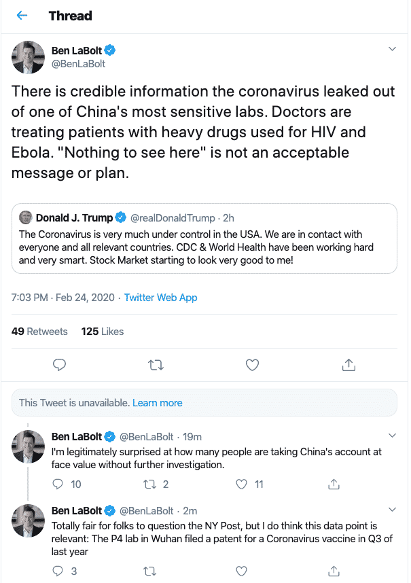Reply to the main coronavirus tweet

click(60, 365)
